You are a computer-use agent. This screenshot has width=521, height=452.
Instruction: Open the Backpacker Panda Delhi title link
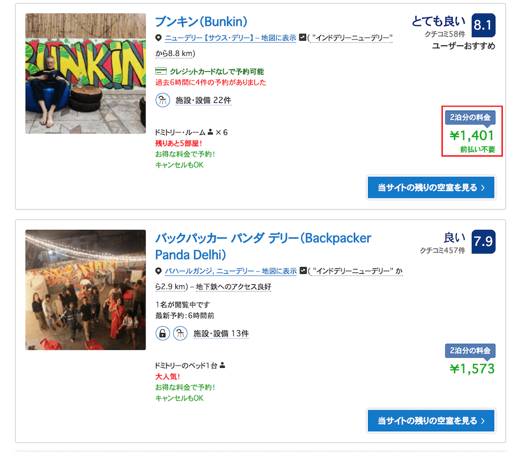coord(263,246)
